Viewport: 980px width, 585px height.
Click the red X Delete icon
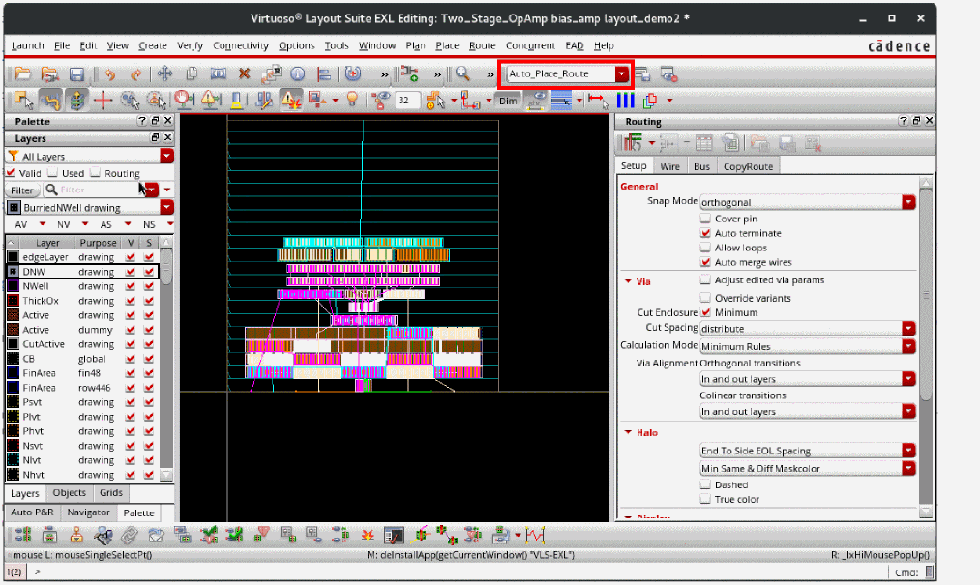tap(244, 73)
